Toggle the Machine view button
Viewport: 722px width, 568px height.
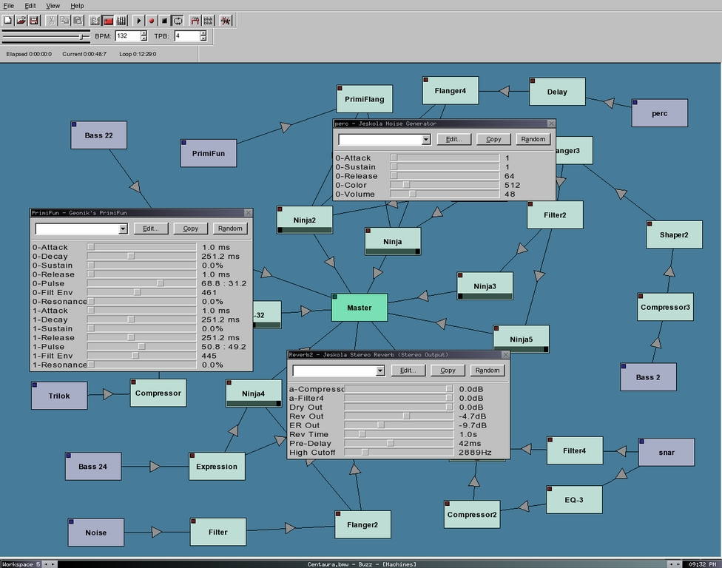(x=108, y=20)
